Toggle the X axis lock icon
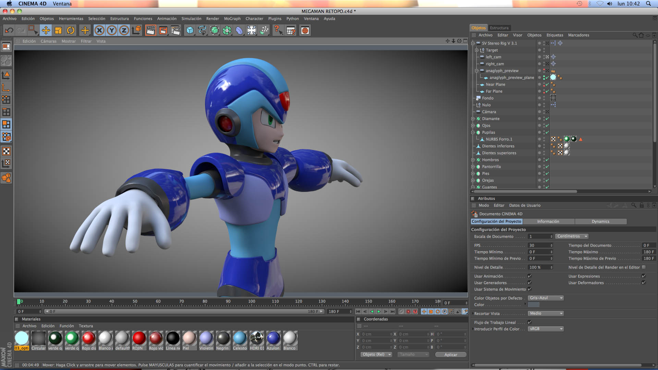 [99, 30]
